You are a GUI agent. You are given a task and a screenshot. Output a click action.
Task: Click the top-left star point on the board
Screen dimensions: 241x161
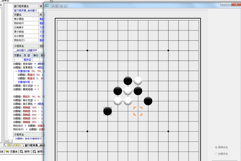(87, 50)
